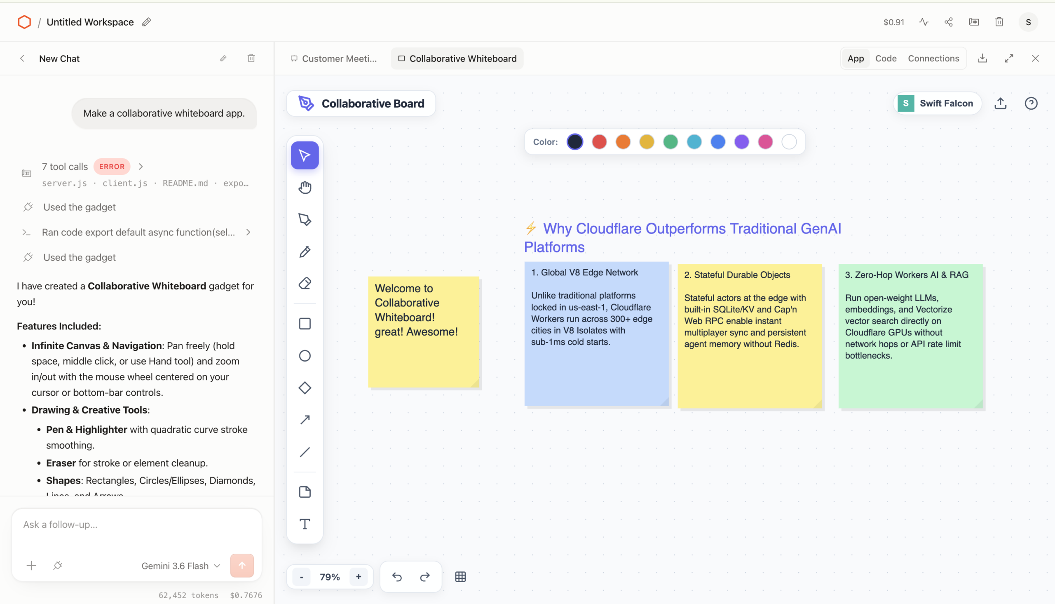Pick the orange color swatch
This screenshot has width=1055, height=604.
click(x=623, y=142)
